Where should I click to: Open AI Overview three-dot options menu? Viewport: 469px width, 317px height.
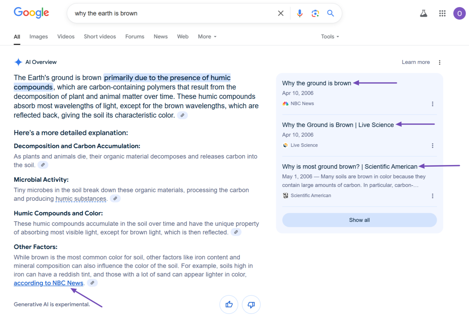[x=439, y=62]
